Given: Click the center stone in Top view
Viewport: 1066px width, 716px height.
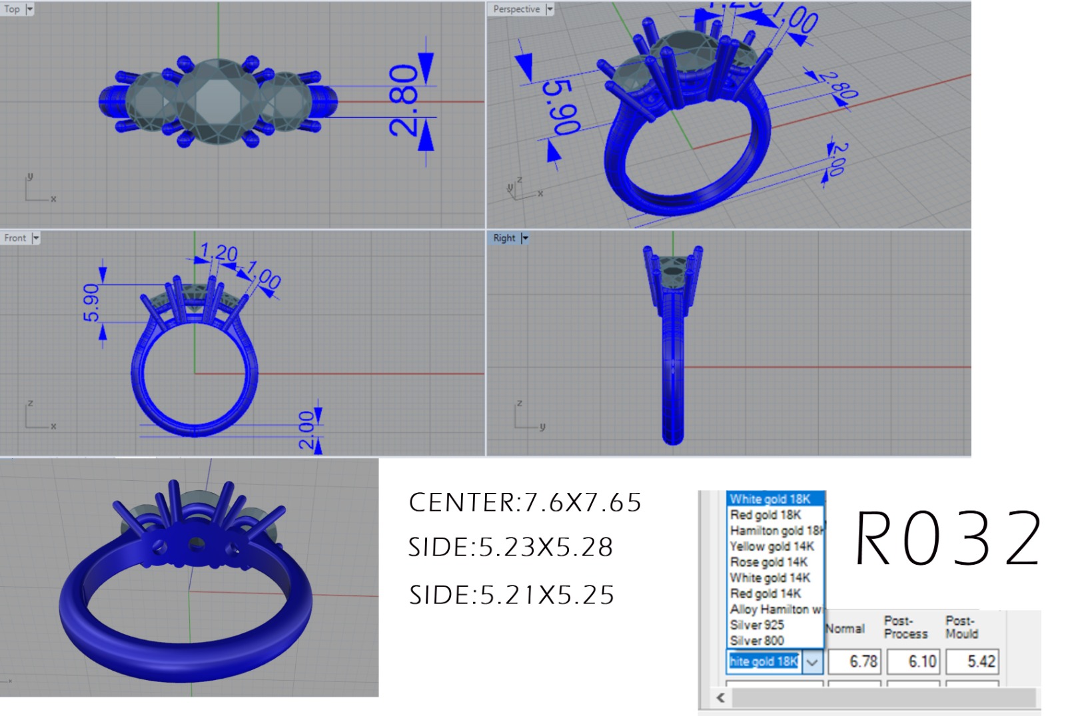Looking at the screenshot, I should point(219,101).
